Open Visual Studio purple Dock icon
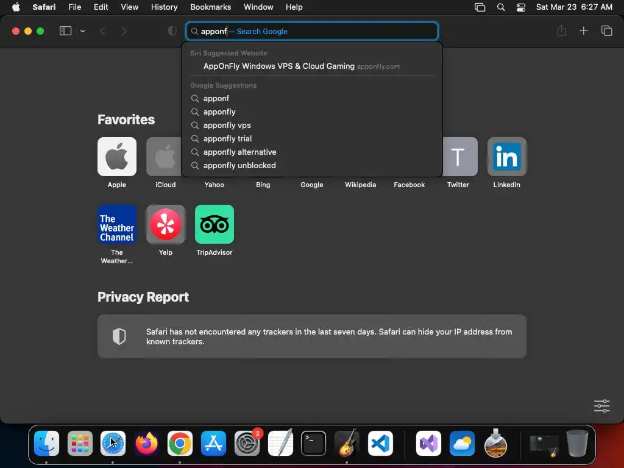The image size is (624, 468). [x=428, y=444]
